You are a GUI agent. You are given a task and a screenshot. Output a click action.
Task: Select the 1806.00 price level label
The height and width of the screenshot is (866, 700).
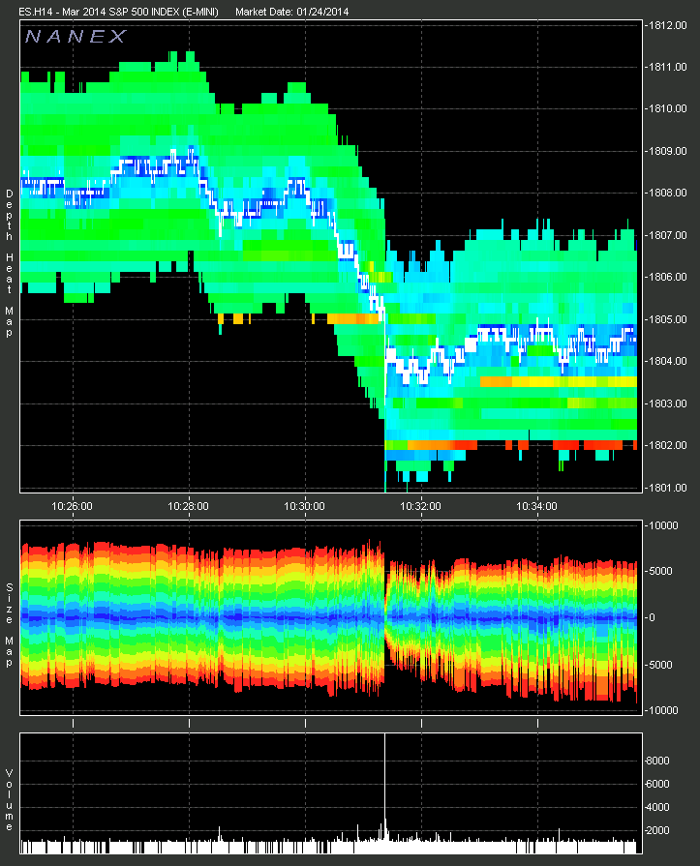(667, 278)
